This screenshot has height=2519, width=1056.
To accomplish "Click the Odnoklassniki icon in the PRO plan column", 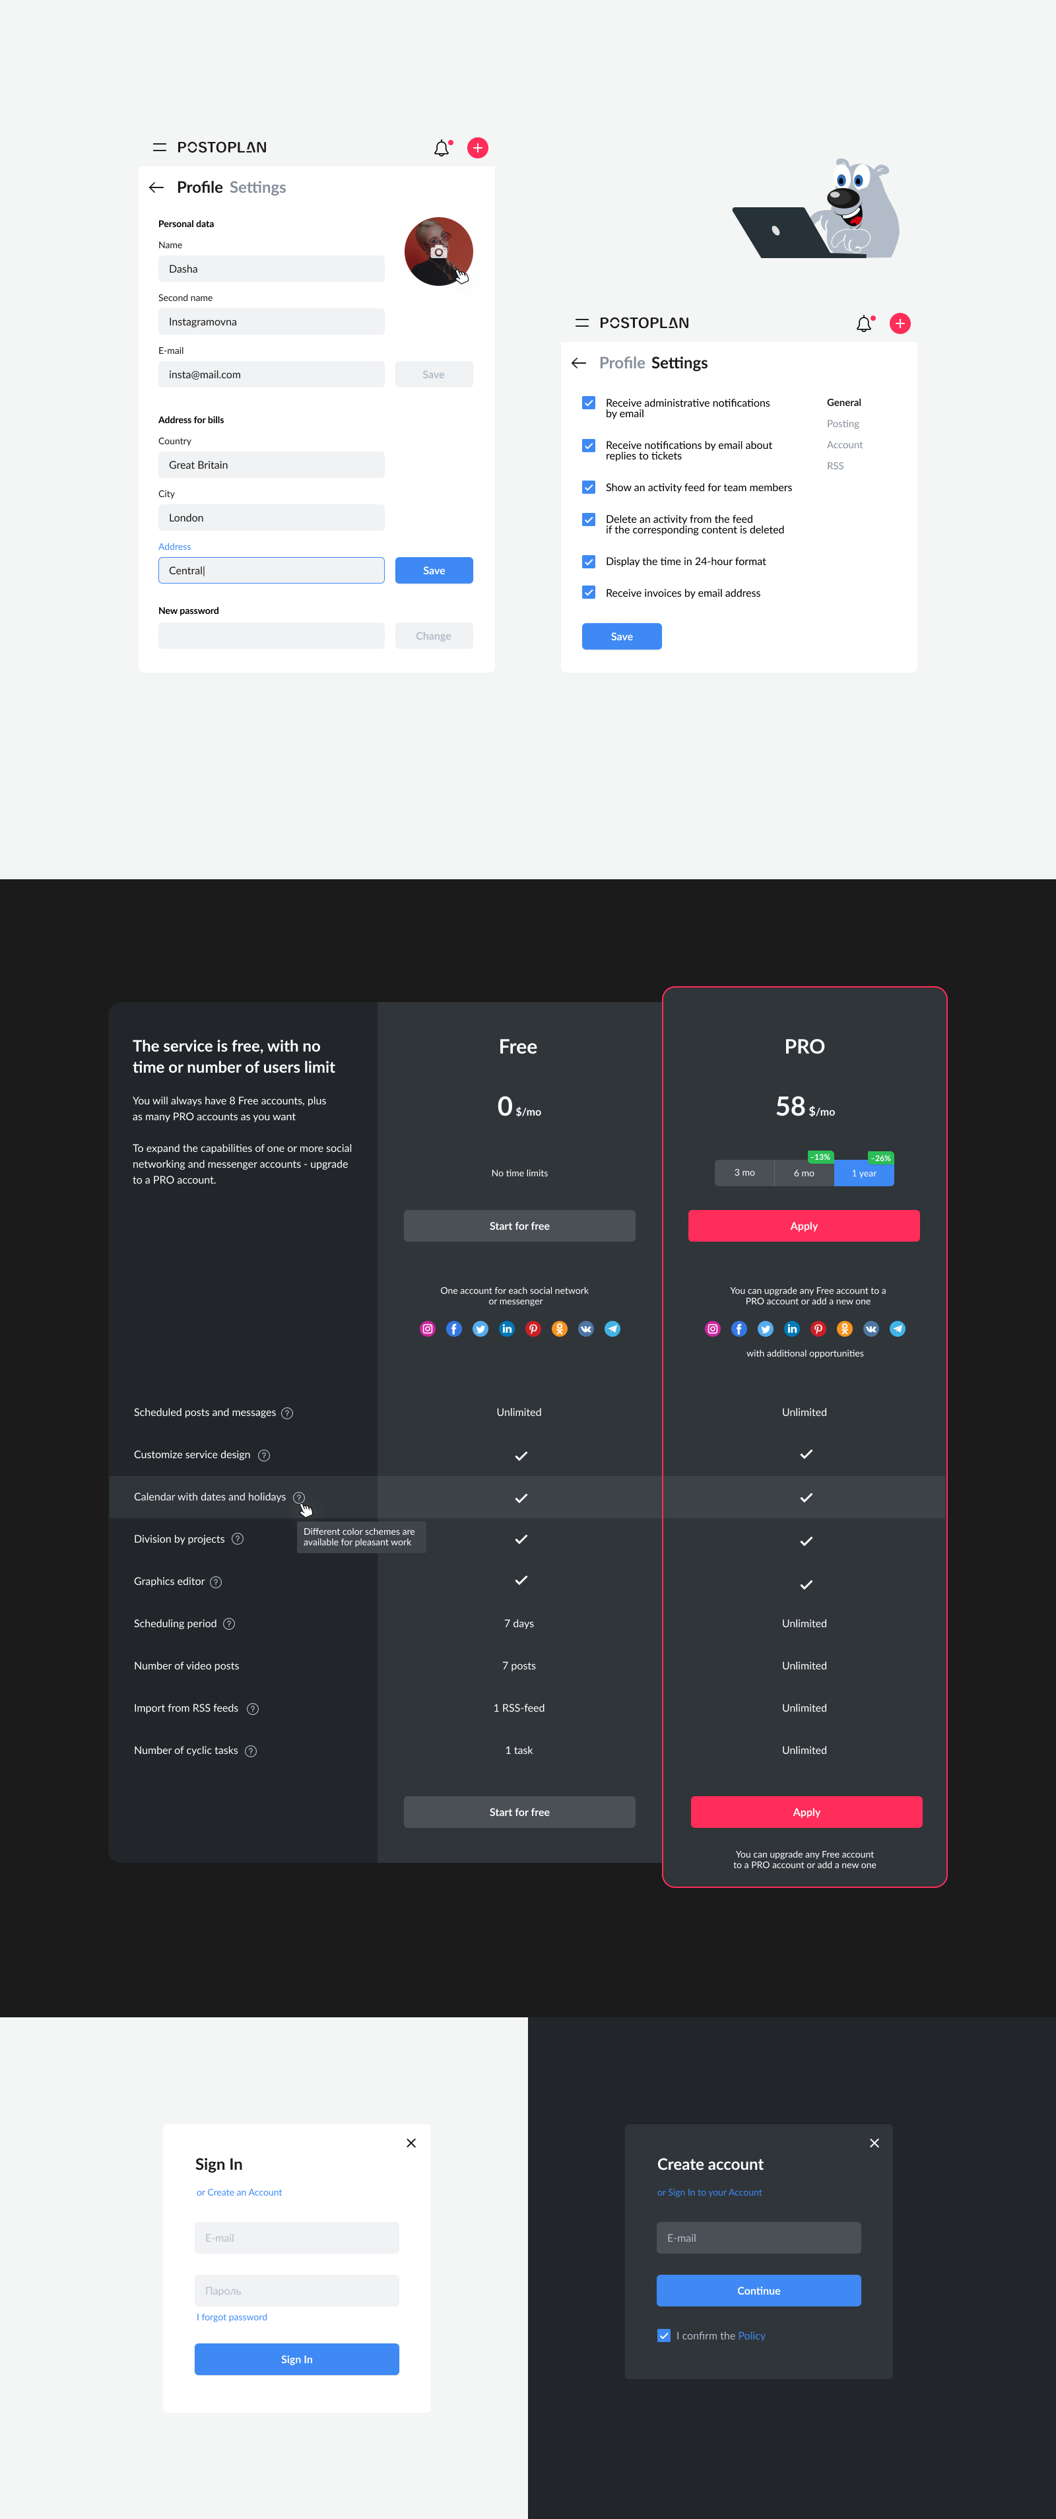I will (845, 1329).
